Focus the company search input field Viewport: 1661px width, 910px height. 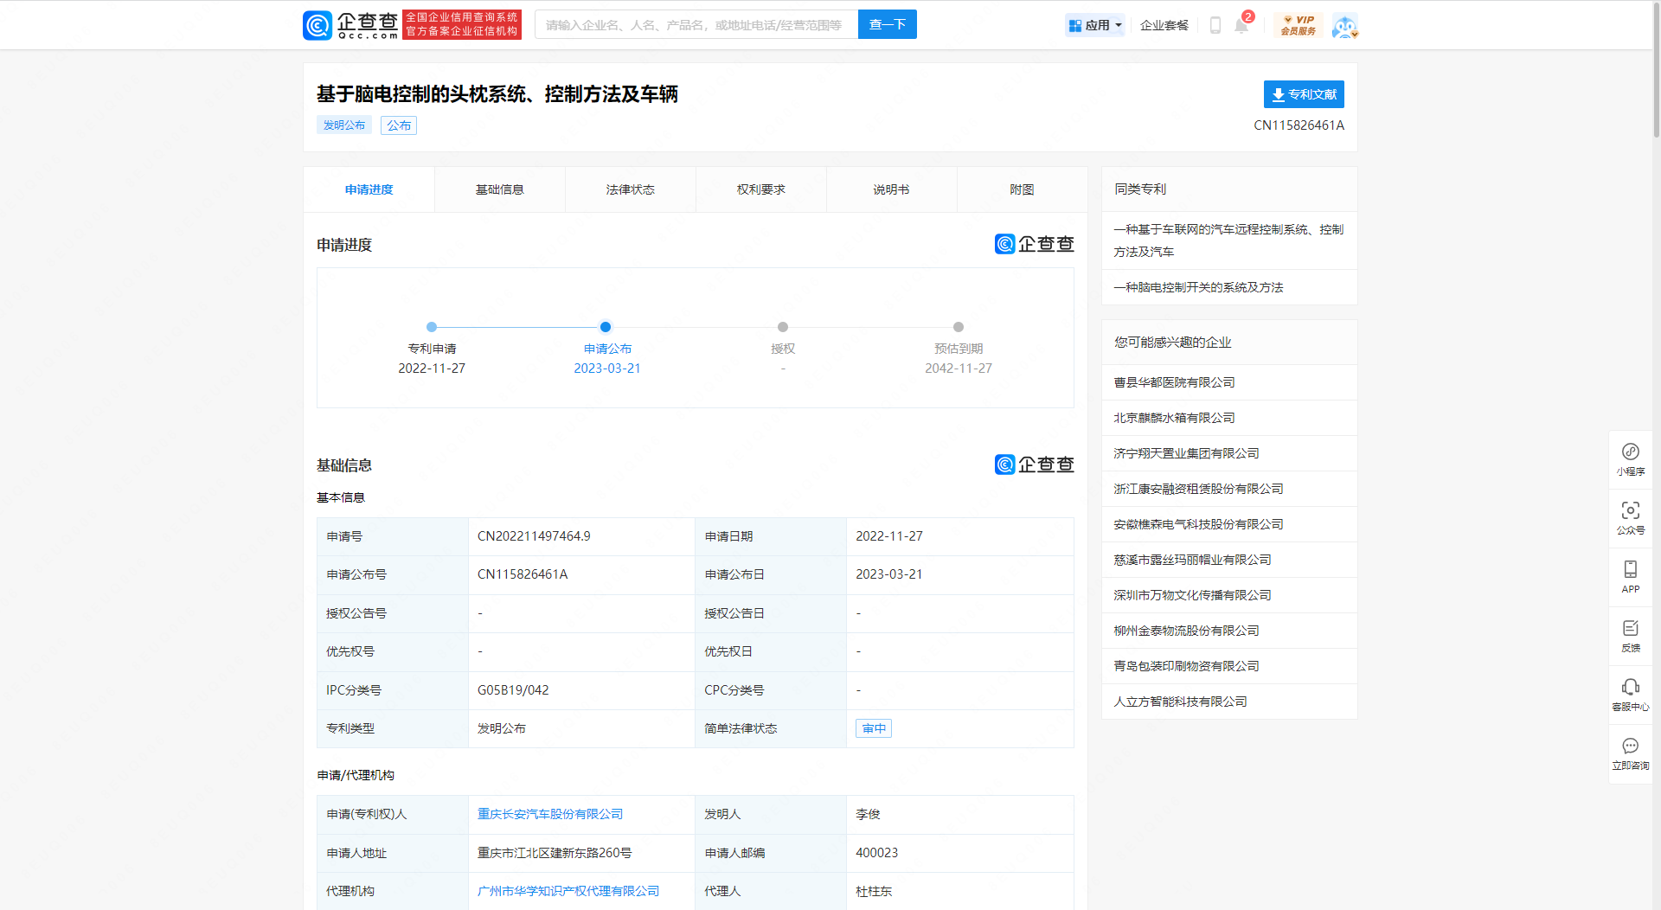tap(696, 25)
